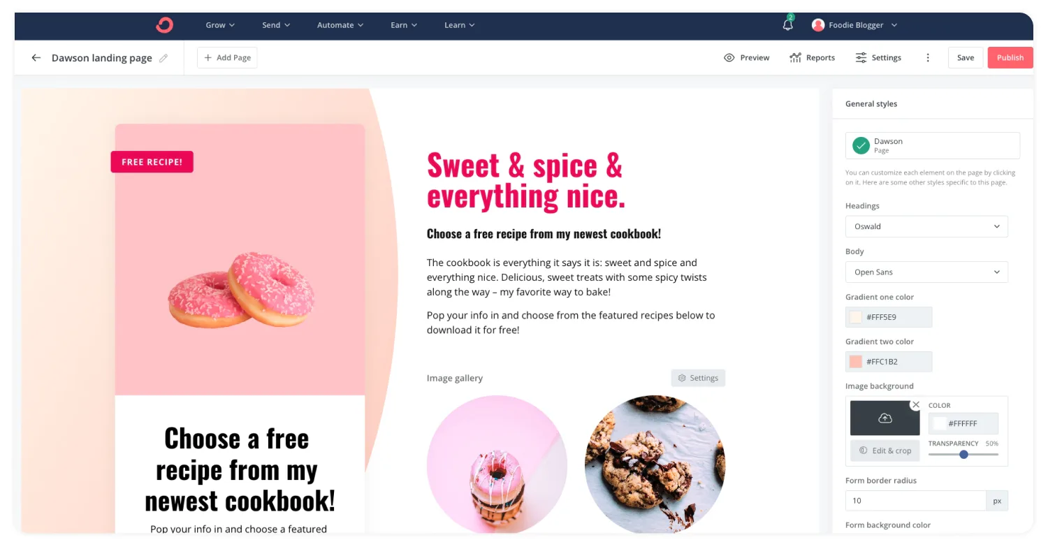
Task: Open the Automate menu
Action: click(x=340, y=25)
